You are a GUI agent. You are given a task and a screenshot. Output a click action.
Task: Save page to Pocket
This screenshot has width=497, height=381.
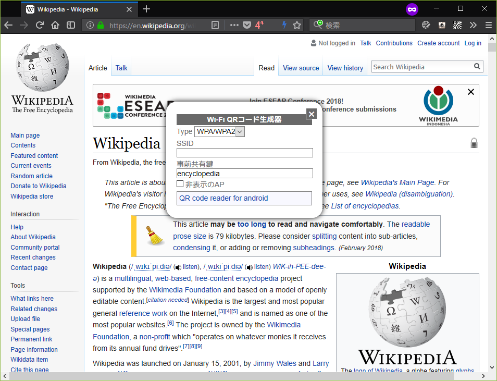tap(247, 25)
